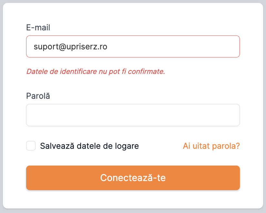Focus the Parolă password field
This screenshot has height=213, width=266.
[x=133, y=115]
